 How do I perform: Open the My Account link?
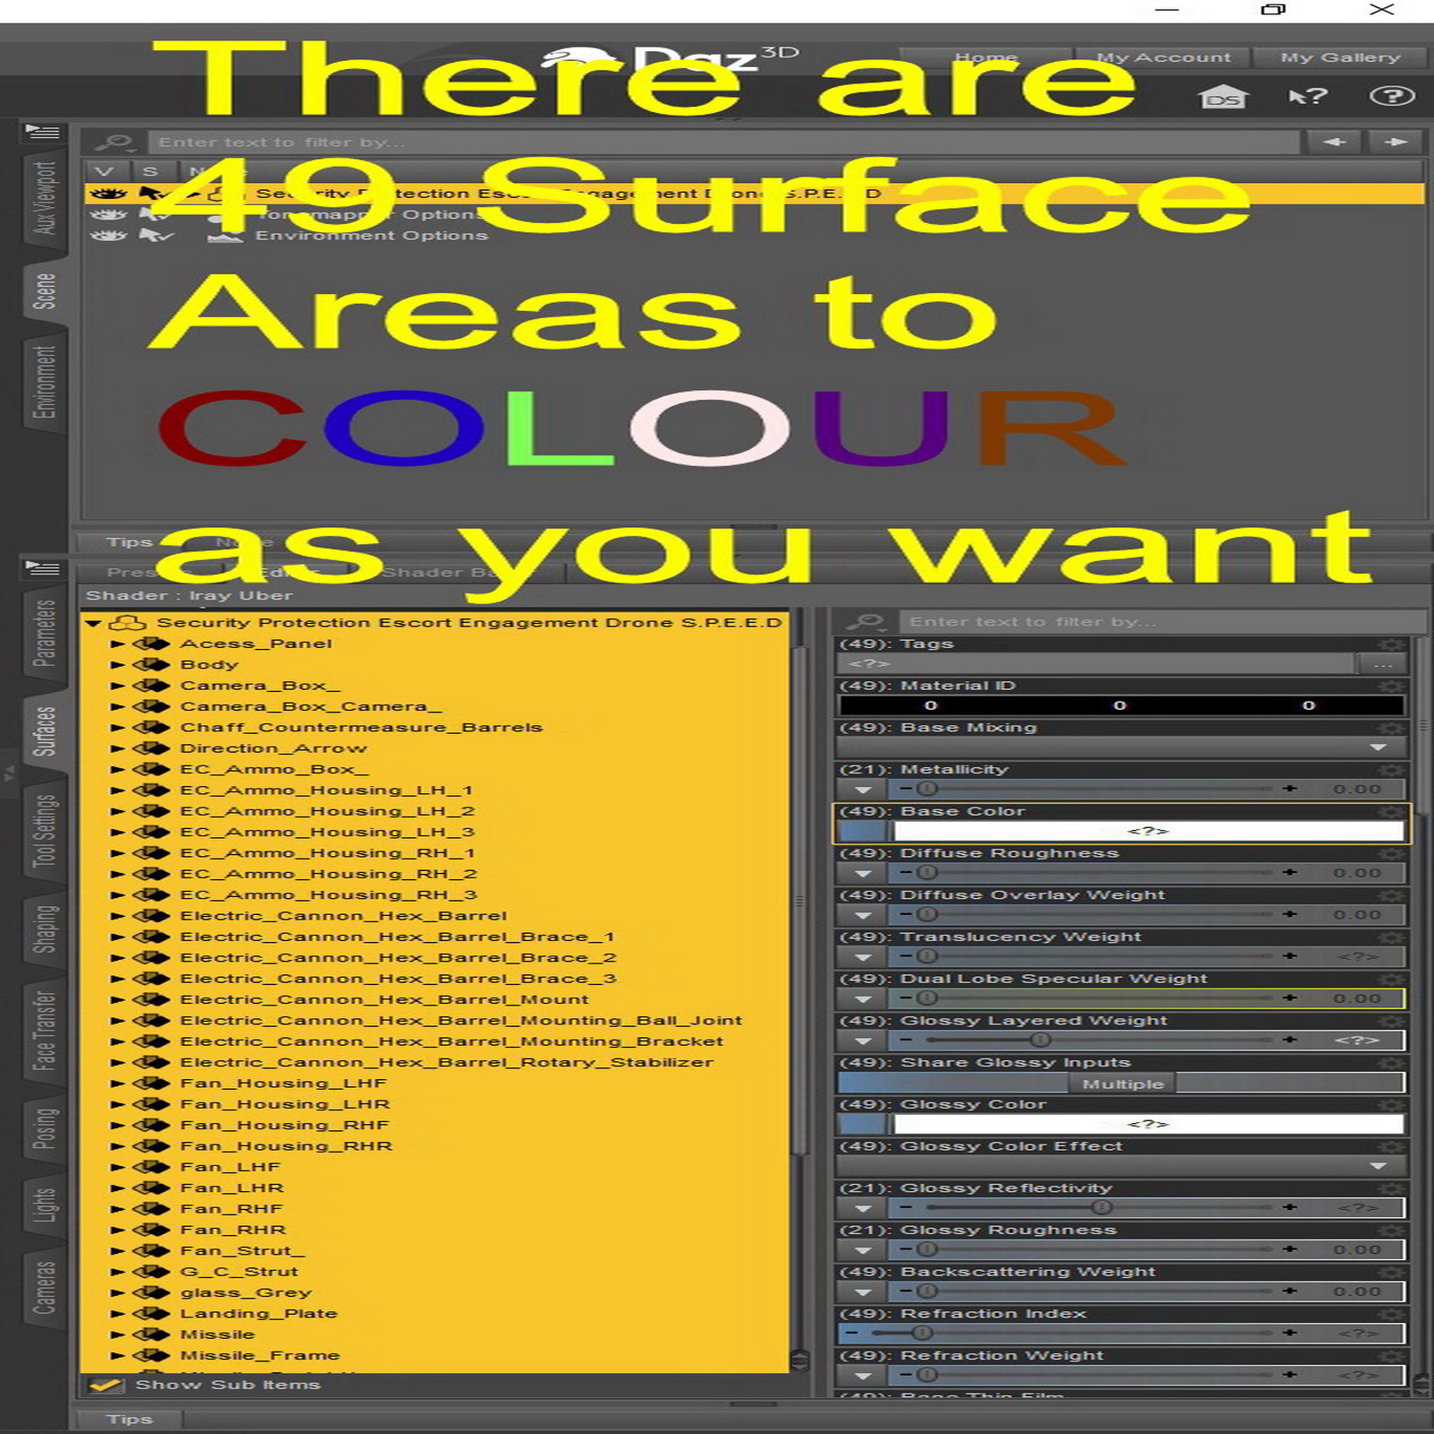pos(1163,57)
